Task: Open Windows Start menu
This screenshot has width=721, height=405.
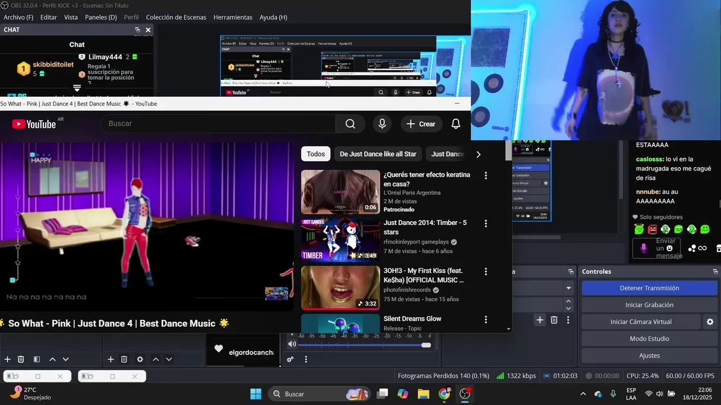Action: tap(256, 394)
